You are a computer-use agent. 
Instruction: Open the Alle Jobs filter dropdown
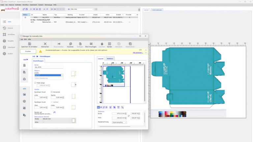pyautogui.click(x=82, y=9)
